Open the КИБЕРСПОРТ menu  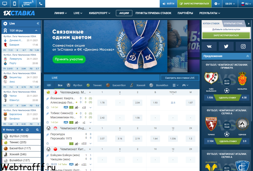coord(99,13)
